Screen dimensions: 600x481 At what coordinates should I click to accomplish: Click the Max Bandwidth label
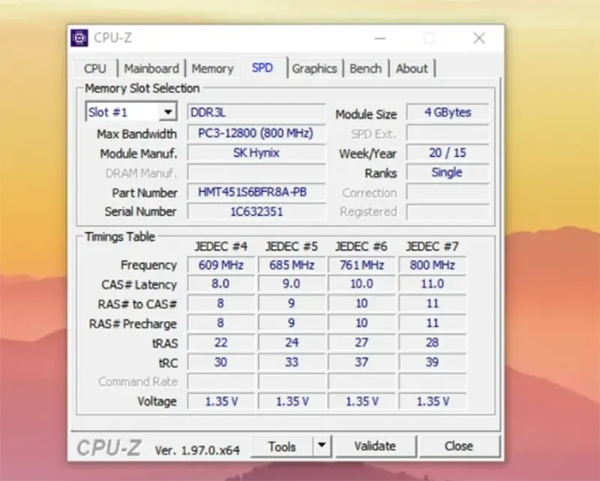pos(137,134)
